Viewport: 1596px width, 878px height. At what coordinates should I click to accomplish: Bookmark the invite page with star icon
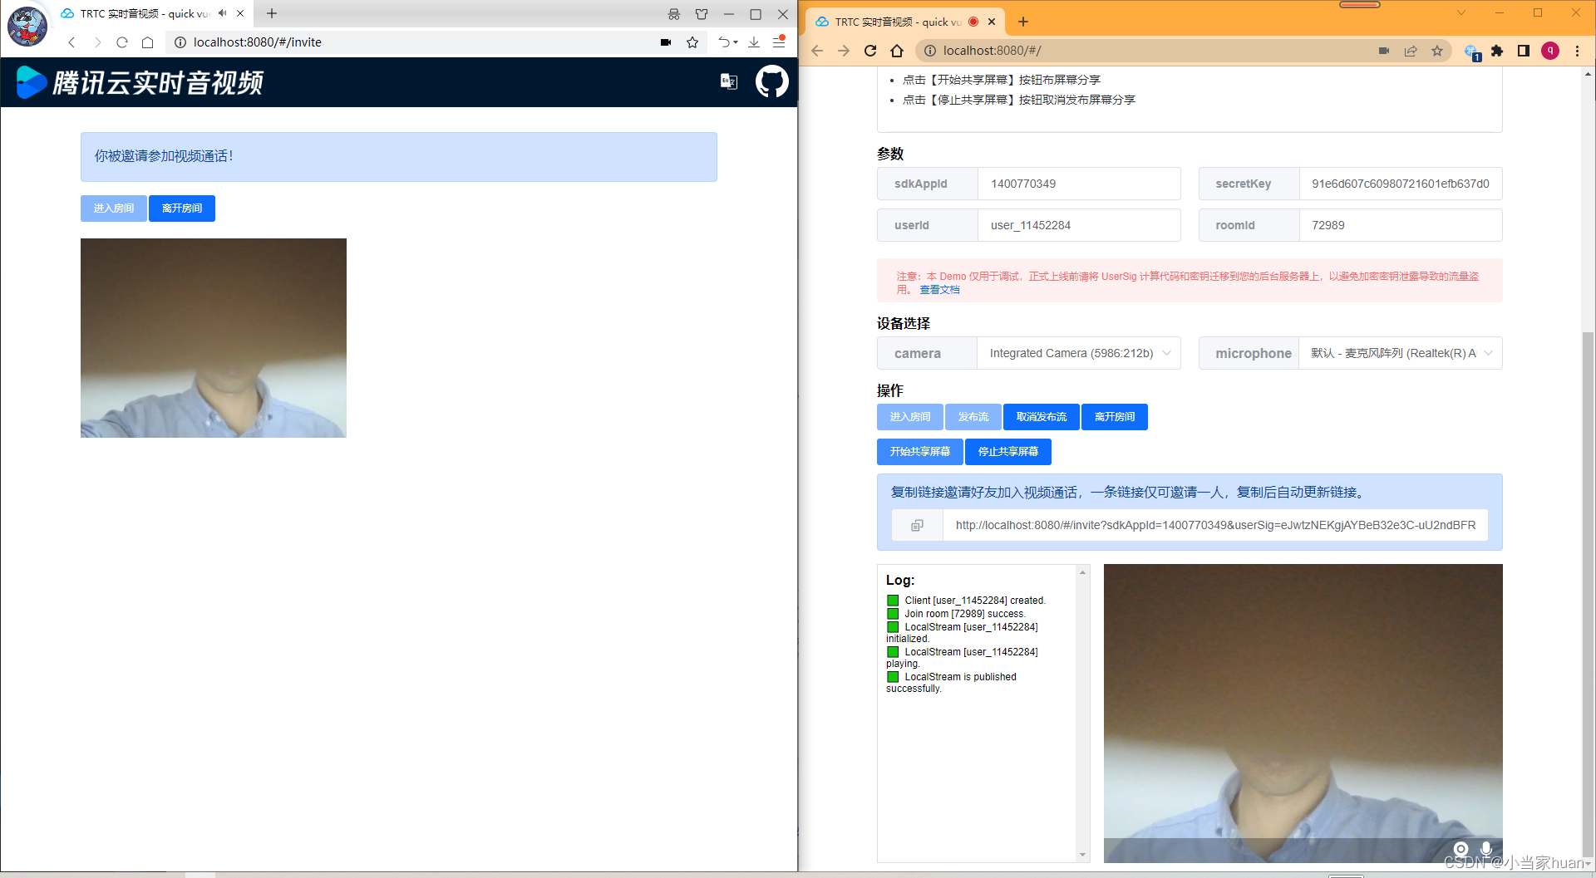point(692,42)
